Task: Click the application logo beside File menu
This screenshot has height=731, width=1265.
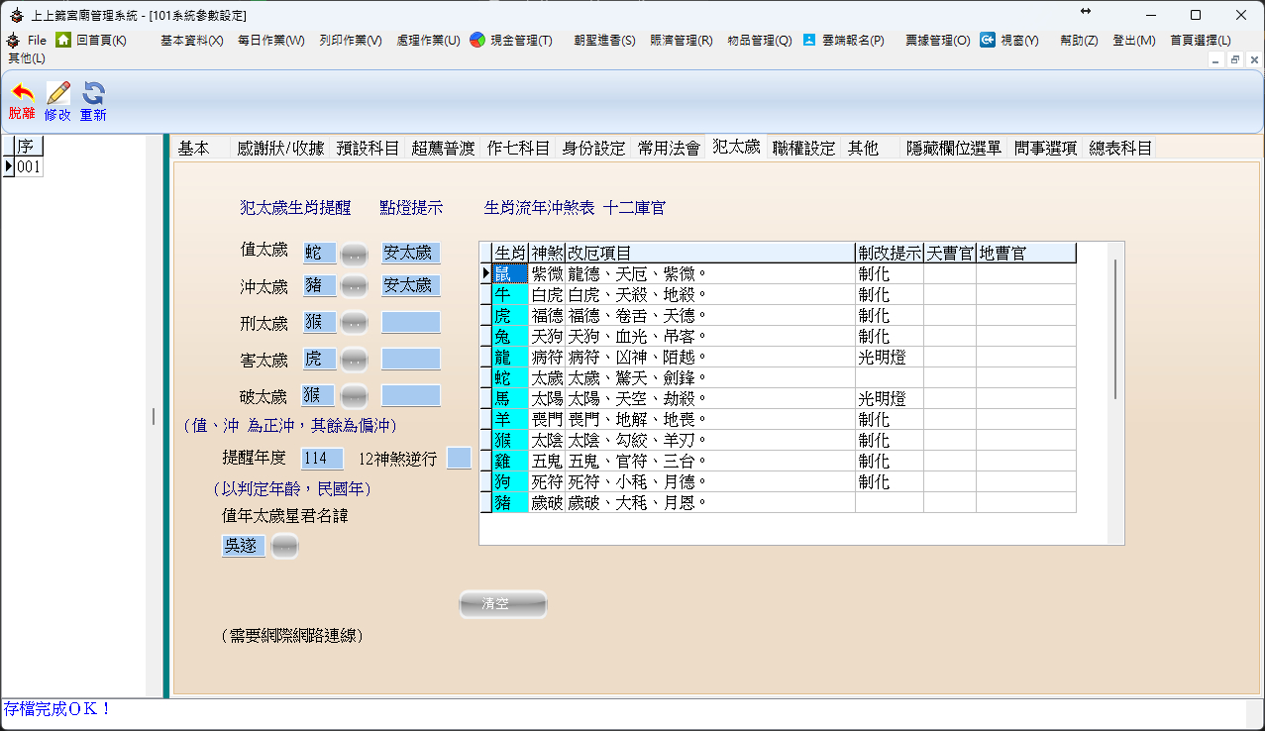Action: [13, 41]
